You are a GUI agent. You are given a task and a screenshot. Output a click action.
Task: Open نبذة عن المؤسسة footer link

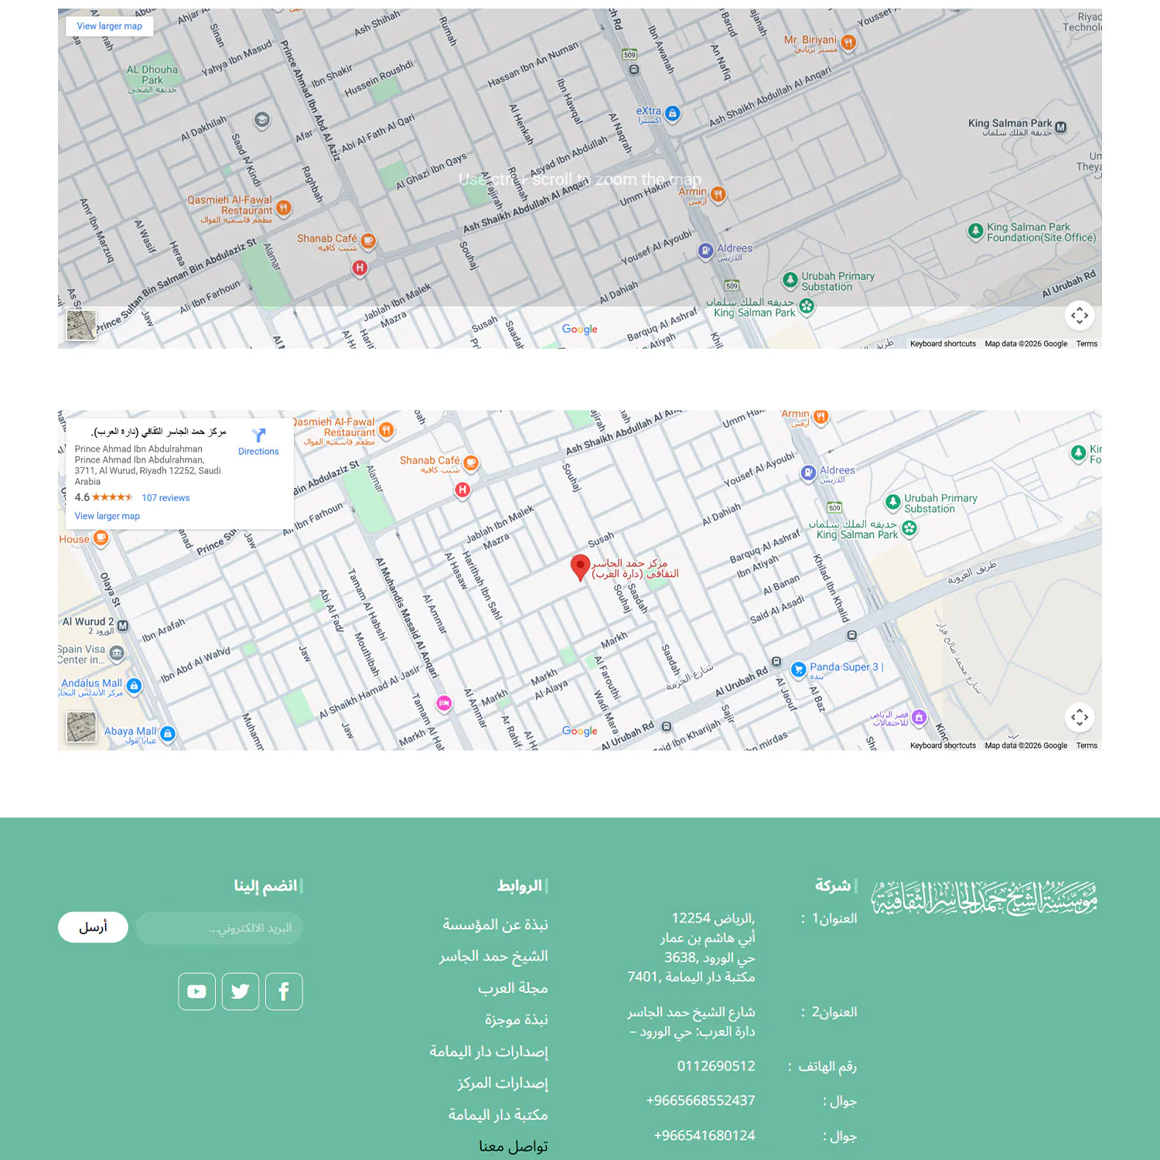[x=495, y=925]
